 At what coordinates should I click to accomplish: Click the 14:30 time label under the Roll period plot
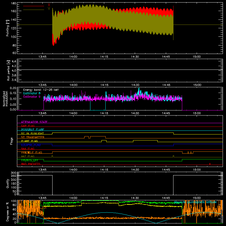[135, 85]
